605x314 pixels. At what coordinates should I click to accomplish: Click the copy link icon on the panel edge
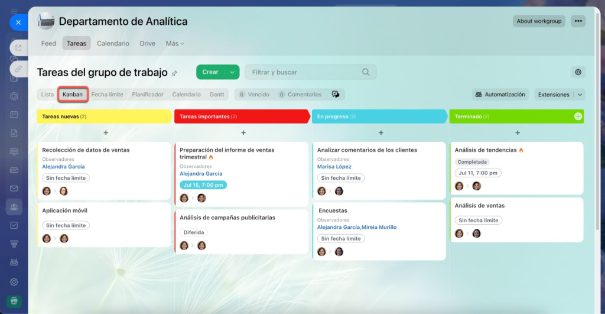(x=18, y=69)
